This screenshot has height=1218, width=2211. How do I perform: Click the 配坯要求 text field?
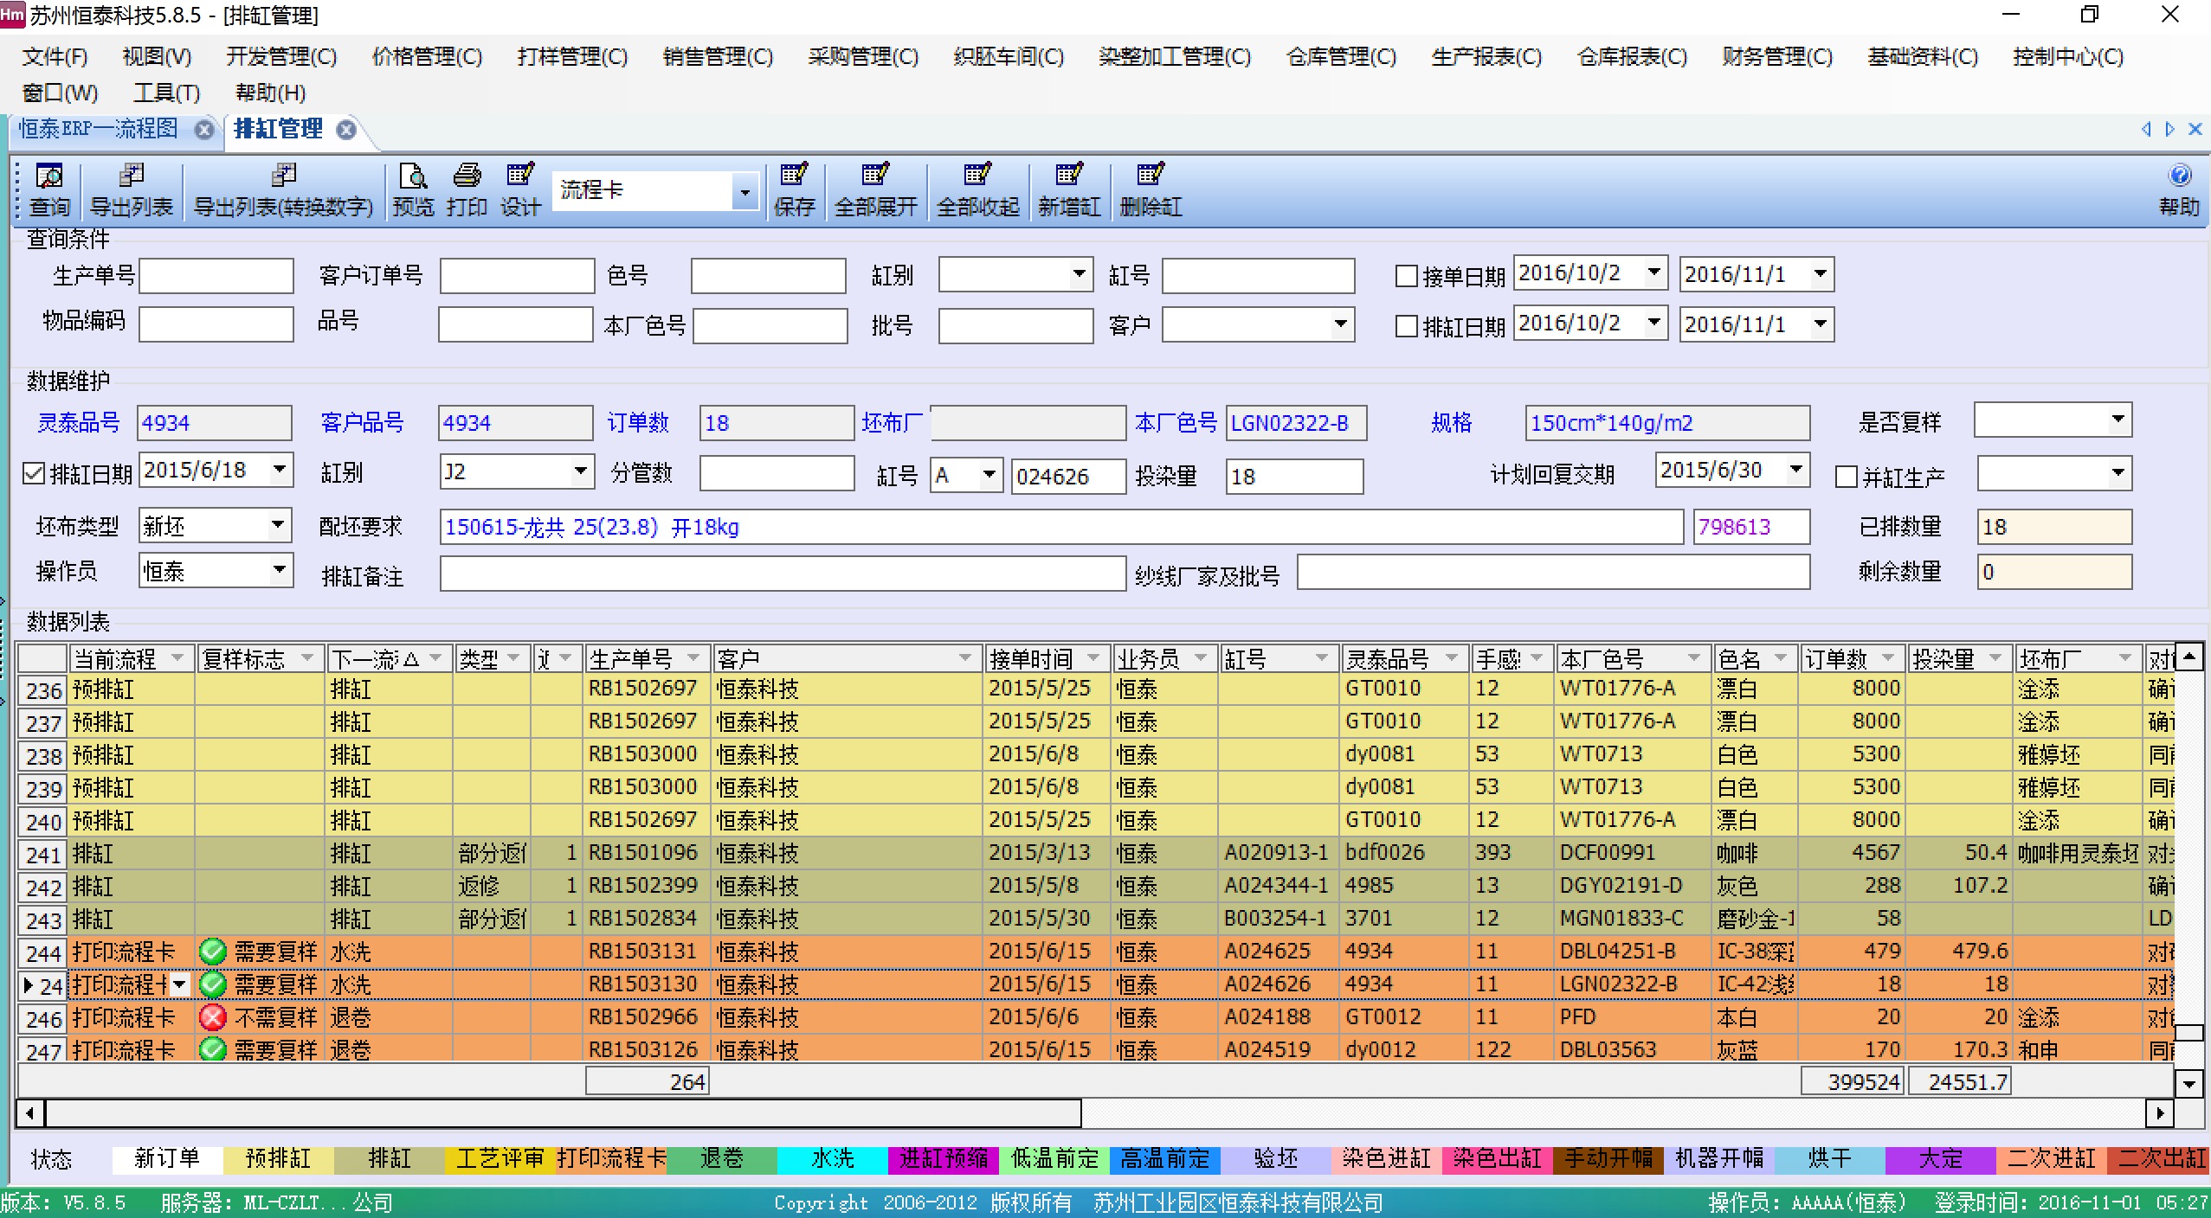(1061, 527)
